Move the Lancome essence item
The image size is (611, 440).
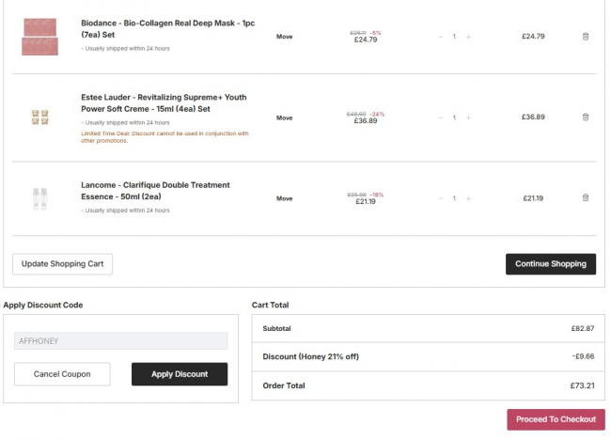pos(284,198)
